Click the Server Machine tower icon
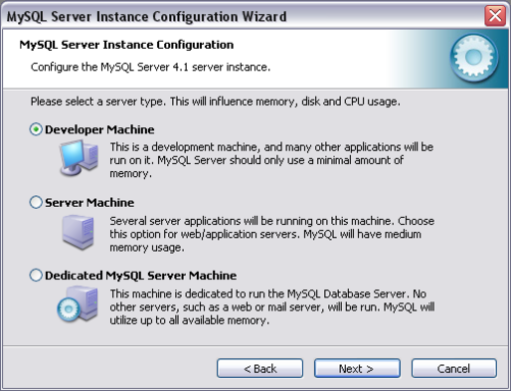The height and width of the screenshot is (391, 511). pos(79,232)
